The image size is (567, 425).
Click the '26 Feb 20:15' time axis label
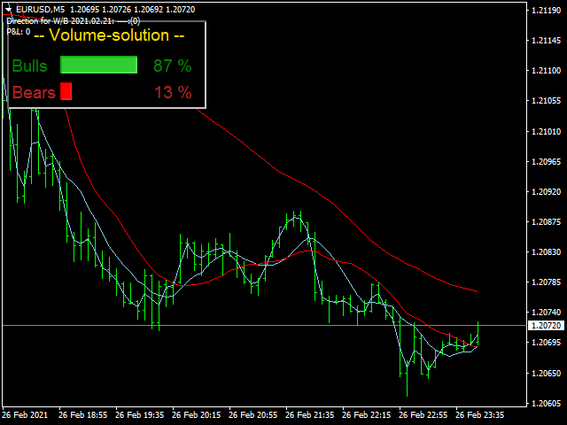click(197, 415)
